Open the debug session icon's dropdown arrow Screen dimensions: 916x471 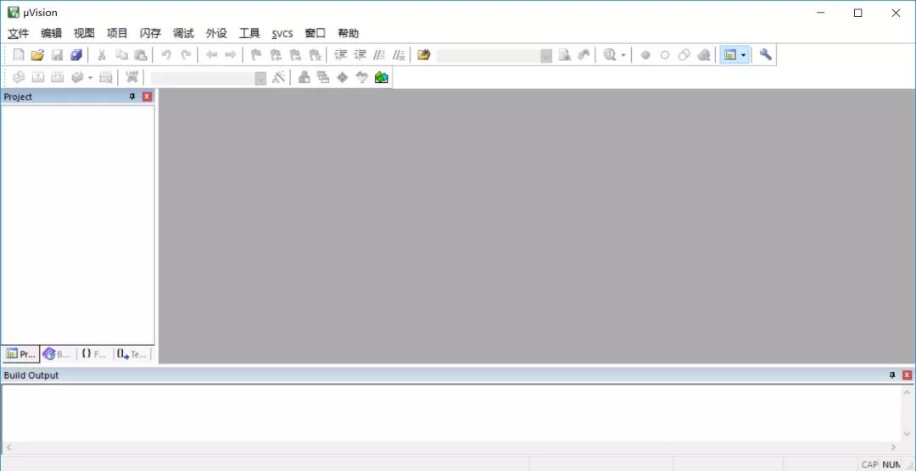coord(623,55)
